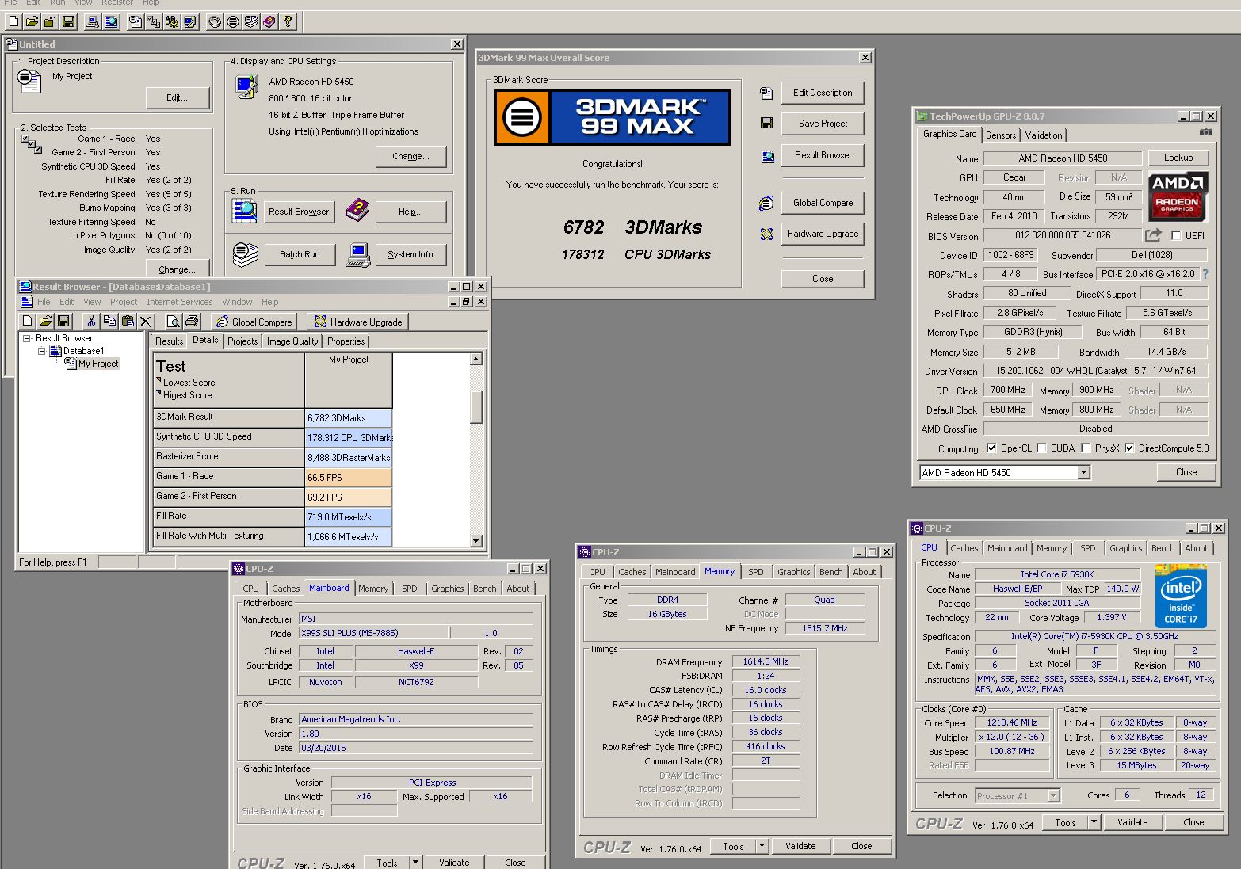Image resolution: width=1241 pixels, height=869 pixels.
Task: Switch to the SPD tab in CPU-Z Memory window
Action: coord(756,572)
